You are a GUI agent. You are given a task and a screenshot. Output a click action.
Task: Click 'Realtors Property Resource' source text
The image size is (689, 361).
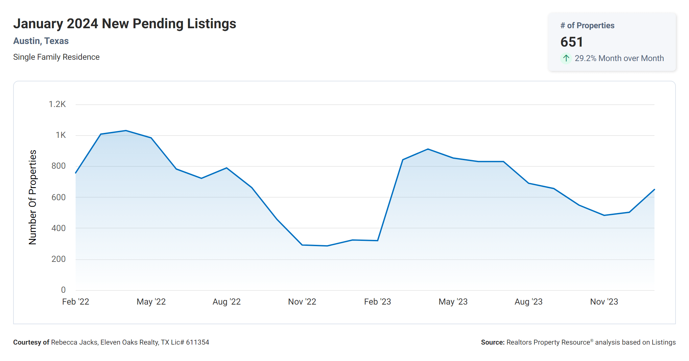[548, 342]
